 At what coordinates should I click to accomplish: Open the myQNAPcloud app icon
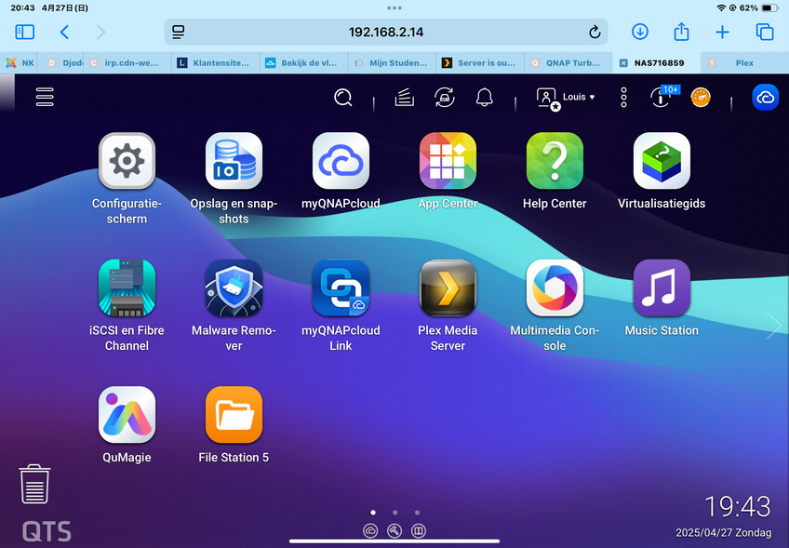click(341, 161)
